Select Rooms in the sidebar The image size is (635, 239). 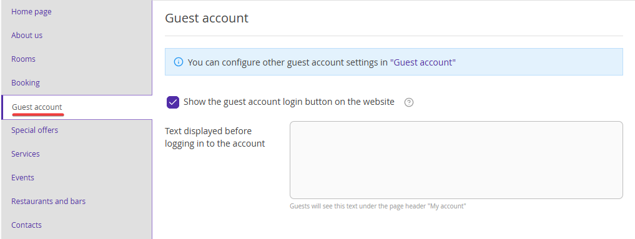click(x=23, y=59)
